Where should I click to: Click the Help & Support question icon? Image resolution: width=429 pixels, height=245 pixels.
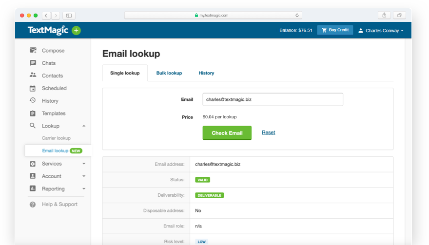[33, 204]
